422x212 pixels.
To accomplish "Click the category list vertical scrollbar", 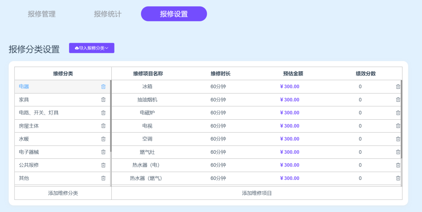I will [x=111, y=116].
